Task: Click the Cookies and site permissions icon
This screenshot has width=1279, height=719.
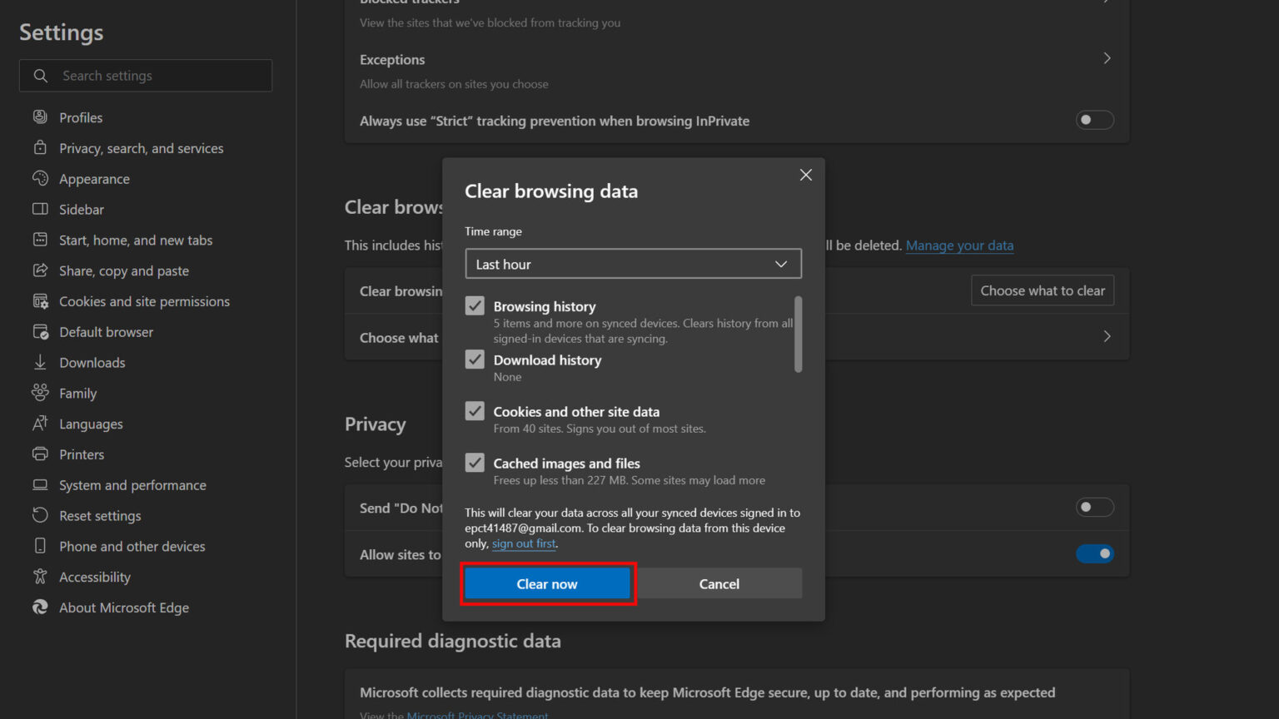Action: [40, 301]
